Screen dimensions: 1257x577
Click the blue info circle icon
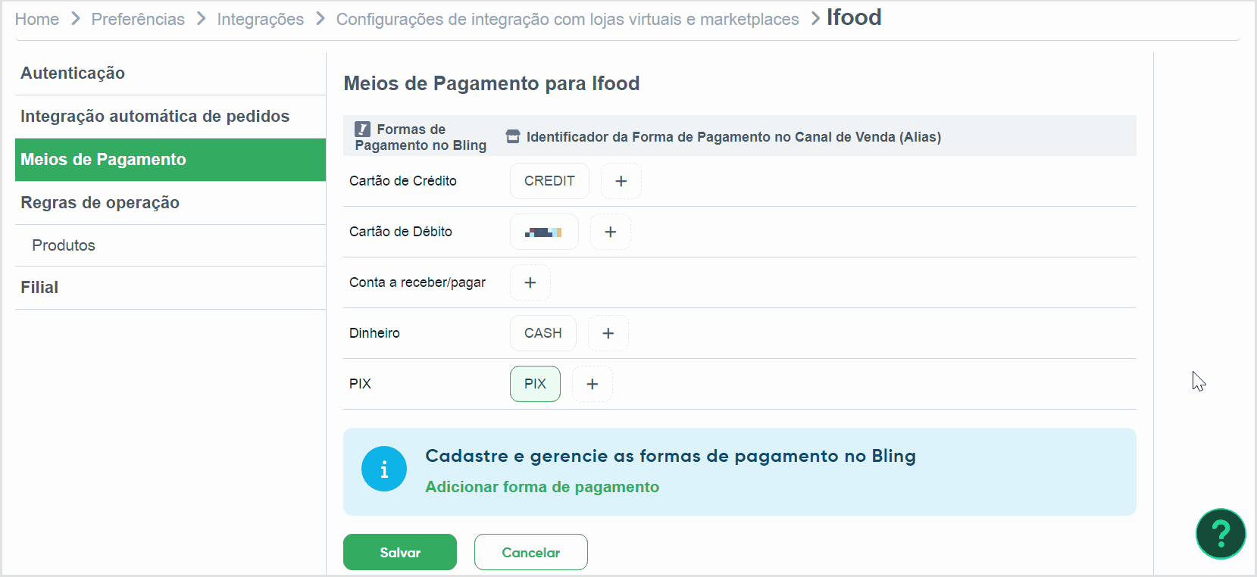(x=384, y=469)
